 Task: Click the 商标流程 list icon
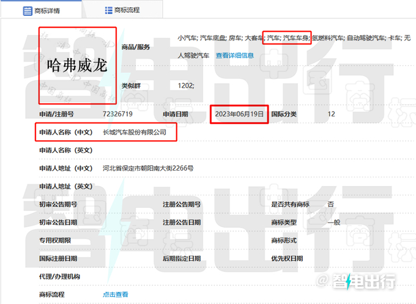108,10
